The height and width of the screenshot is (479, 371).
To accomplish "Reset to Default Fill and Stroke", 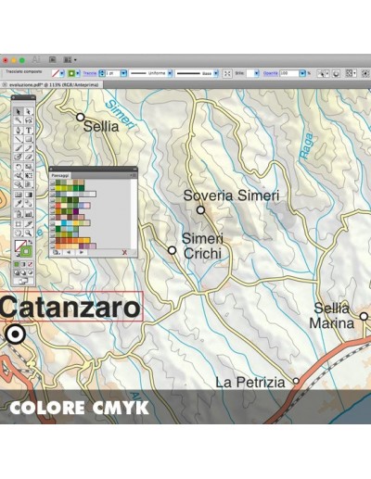I will (17, 255).
